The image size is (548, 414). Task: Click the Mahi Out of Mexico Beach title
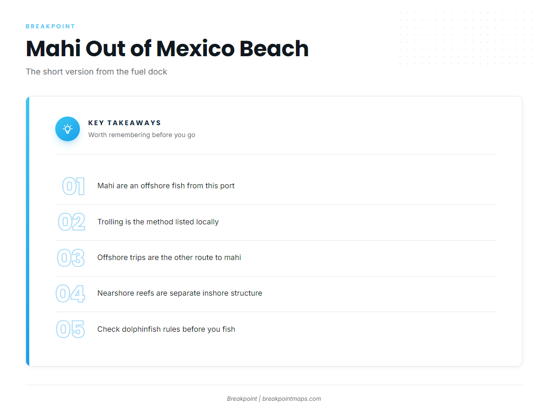[x=167, y=48]
